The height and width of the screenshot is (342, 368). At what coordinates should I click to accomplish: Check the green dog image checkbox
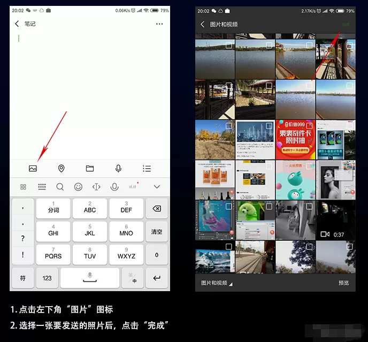coord(269,207)
